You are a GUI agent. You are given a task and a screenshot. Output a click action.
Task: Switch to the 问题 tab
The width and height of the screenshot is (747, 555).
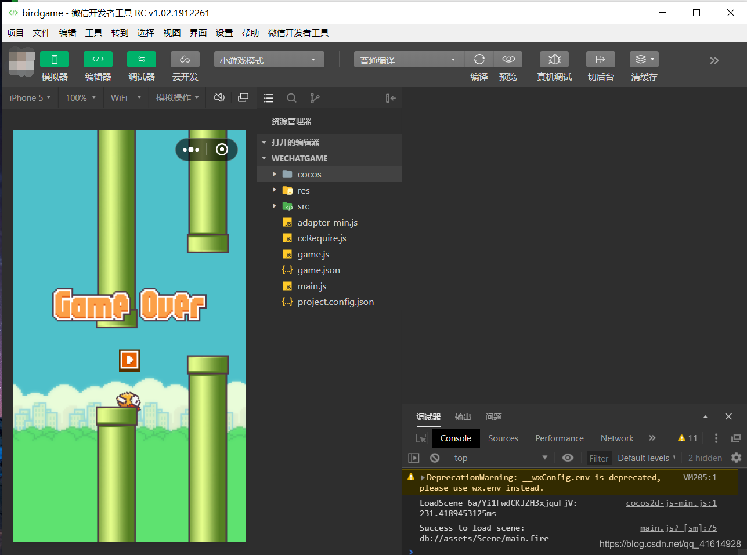click(x=493, y=417)
